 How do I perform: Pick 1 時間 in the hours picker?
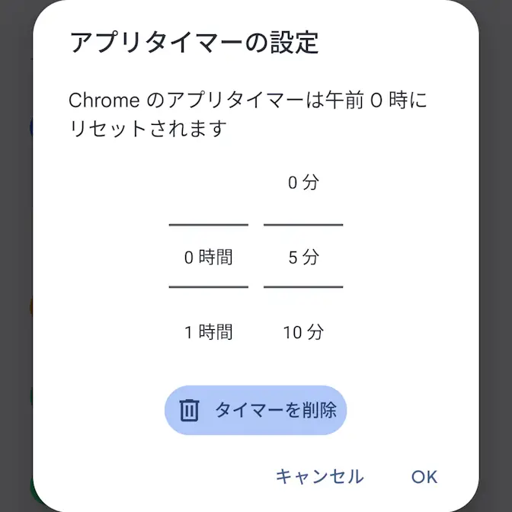point(208,332)
